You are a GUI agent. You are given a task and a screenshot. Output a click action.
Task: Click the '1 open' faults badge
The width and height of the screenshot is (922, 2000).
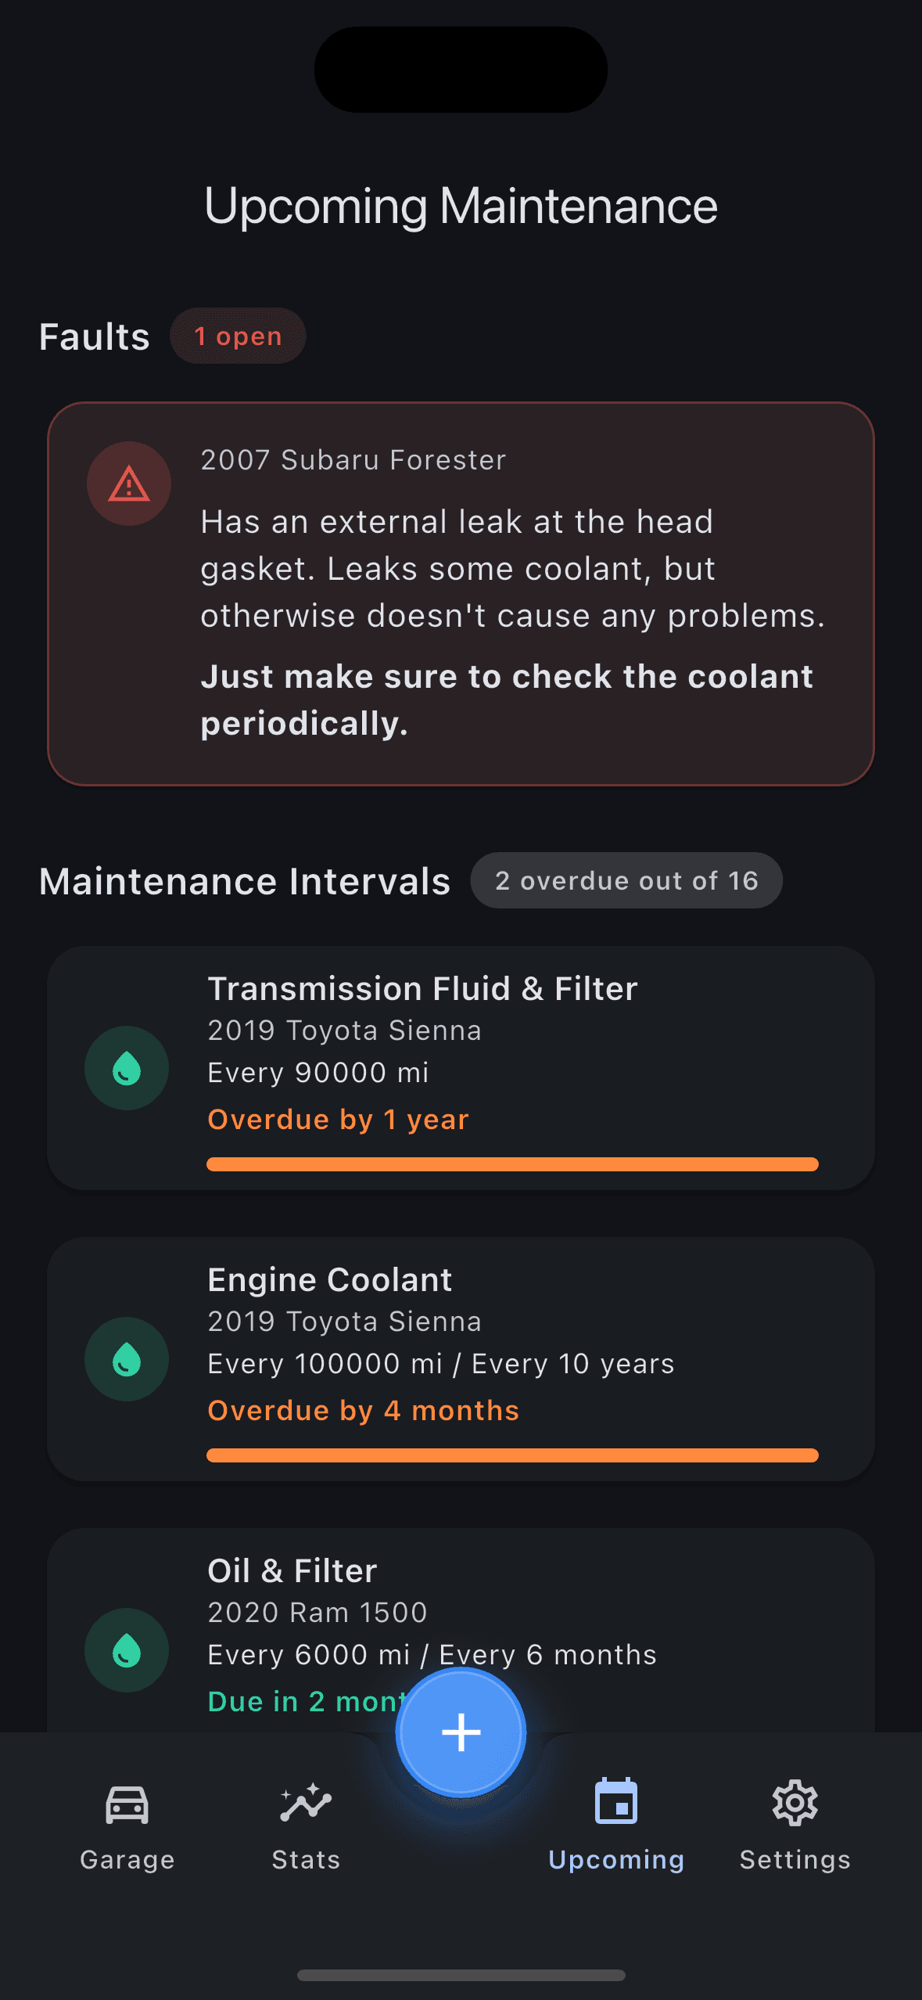point(238,336)
